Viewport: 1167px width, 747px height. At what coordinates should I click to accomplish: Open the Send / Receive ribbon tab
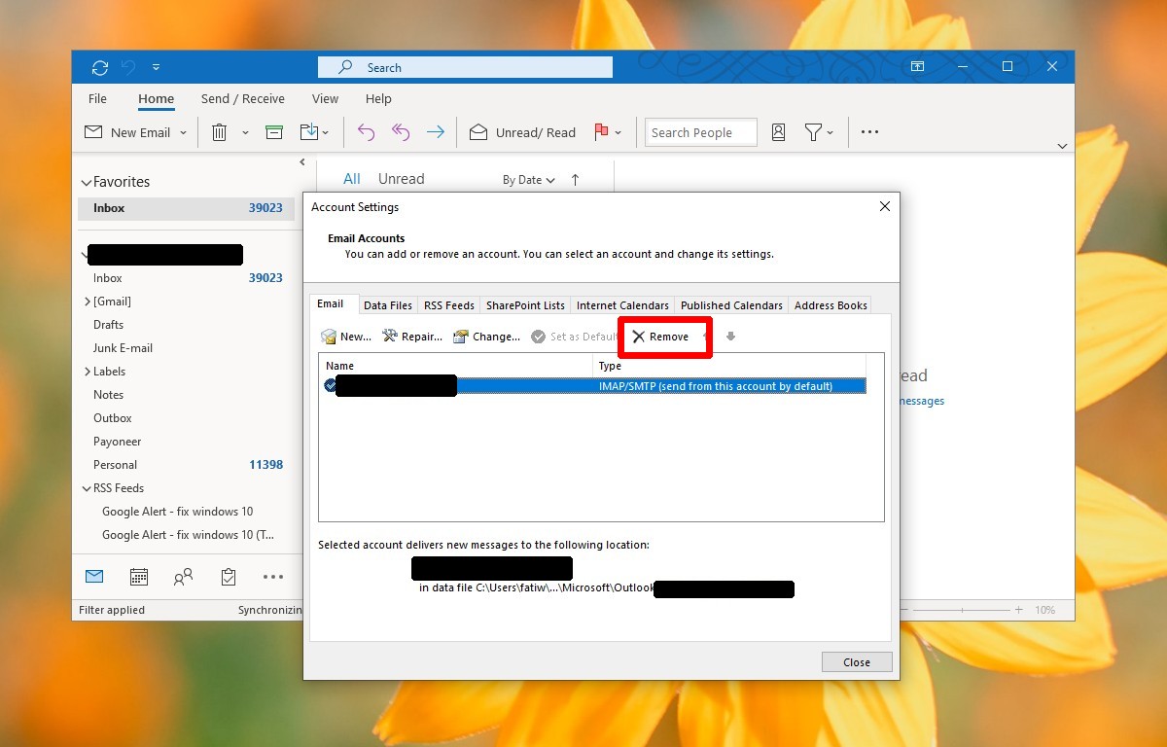[243, 98]
